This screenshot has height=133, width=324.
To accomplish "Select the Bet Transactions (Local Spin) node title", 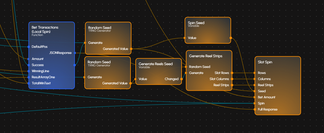I will (45, 29).
